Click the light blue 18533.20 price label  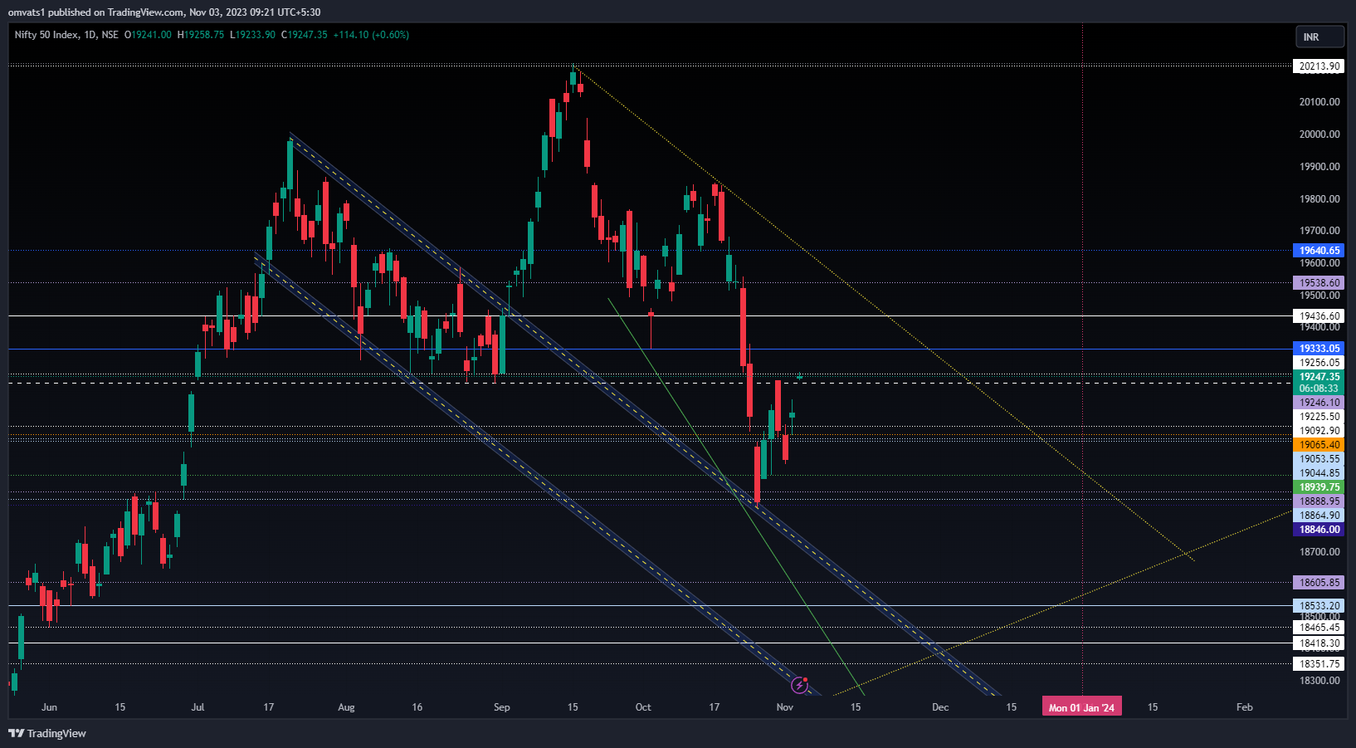[x=1319, y=606]
